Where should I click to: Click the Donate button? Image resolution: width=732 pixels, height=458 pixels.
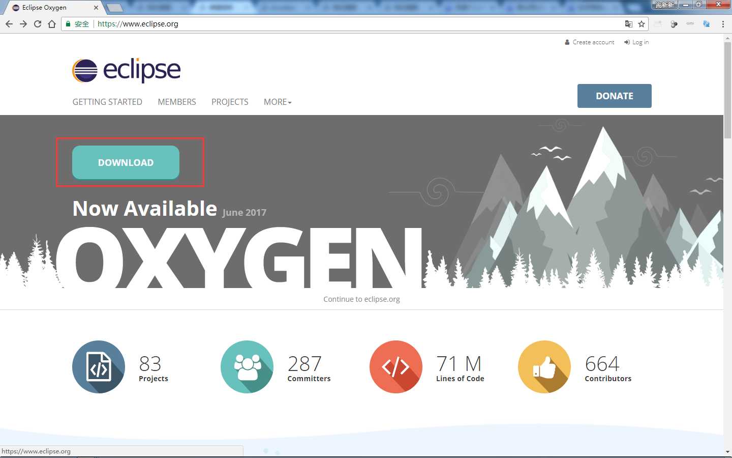pyautogui.click(x=615, y=96)
